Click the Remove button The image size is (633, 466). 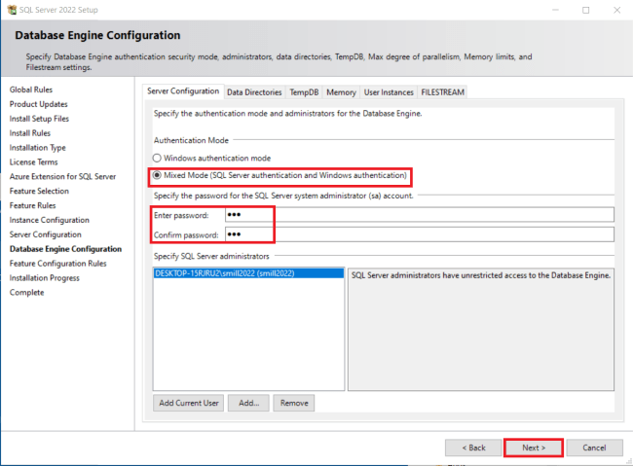click(x=294, y=403)
